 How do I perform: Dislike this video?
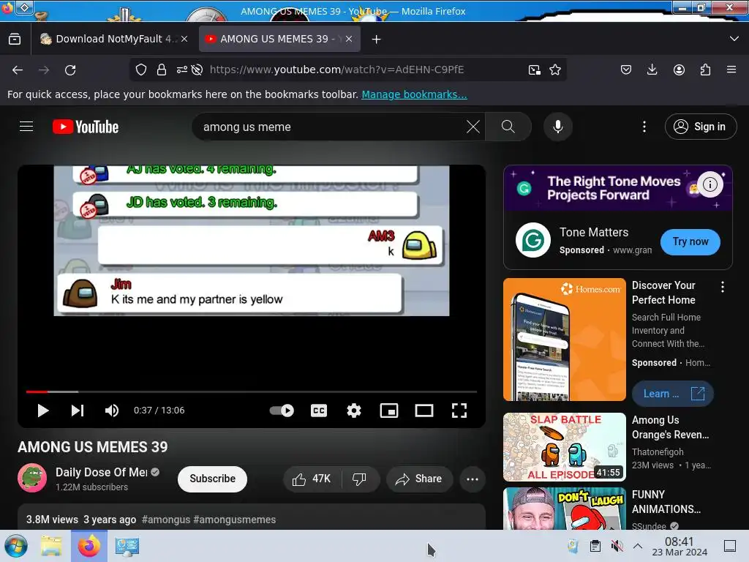(360, 479)
